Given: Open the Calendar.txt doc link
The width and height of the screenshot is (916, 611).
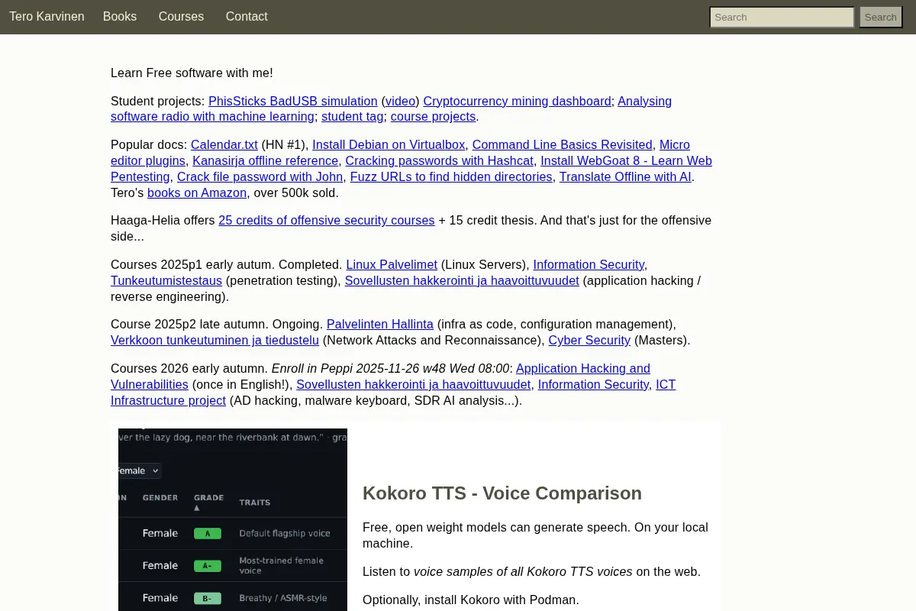Looking at the screenshot, I should [224, 144].
